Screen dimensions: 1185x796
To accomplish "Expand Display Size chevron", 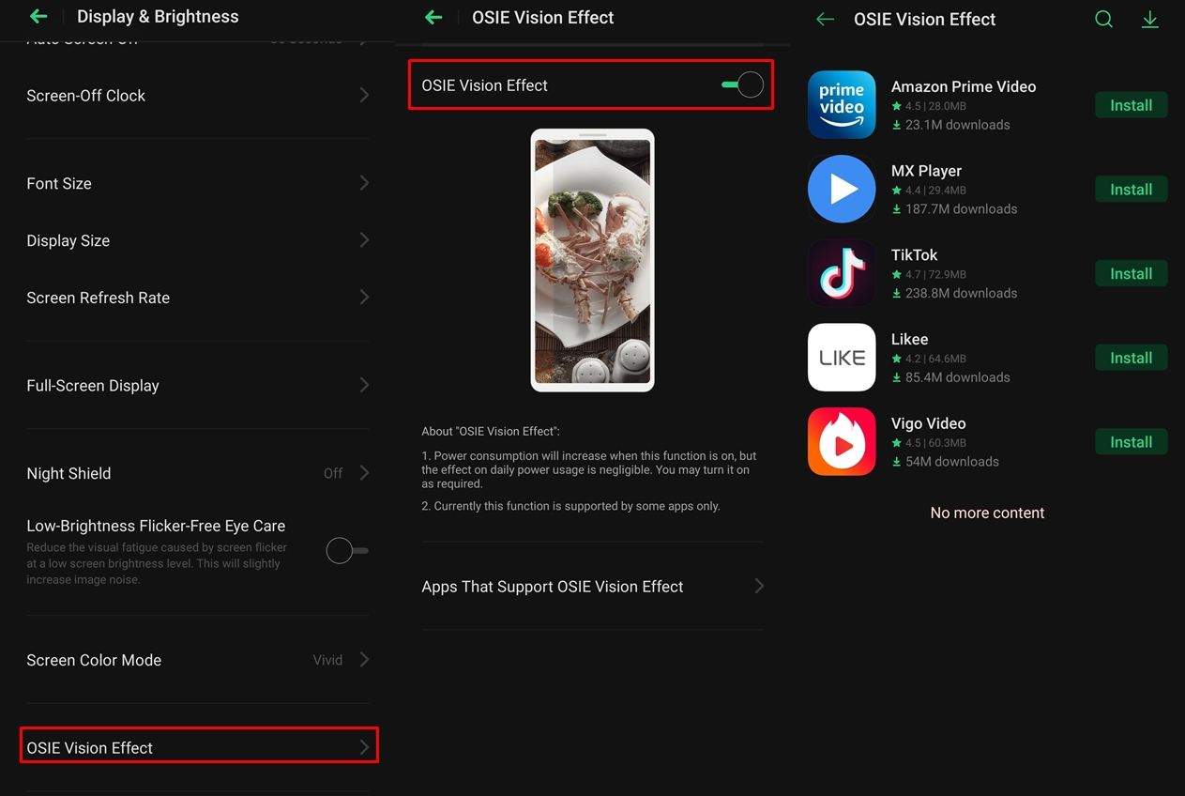I will pos(364,240).
